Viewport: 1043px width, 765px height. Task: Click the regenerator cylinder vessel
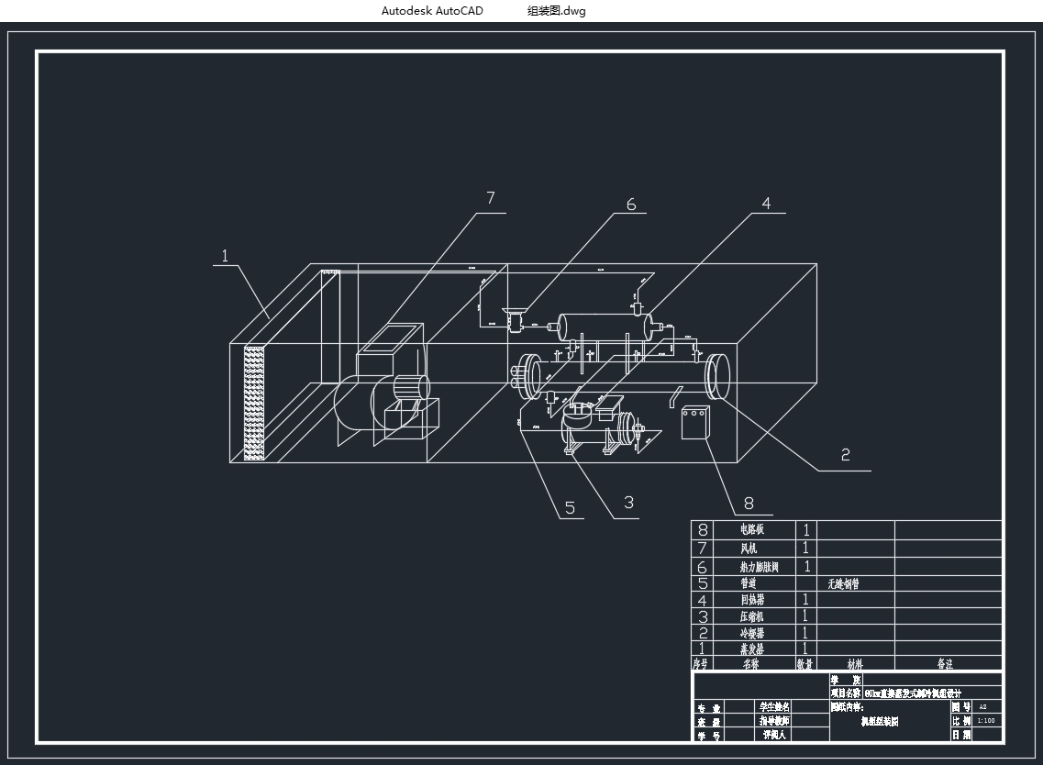tap(605, 325)
